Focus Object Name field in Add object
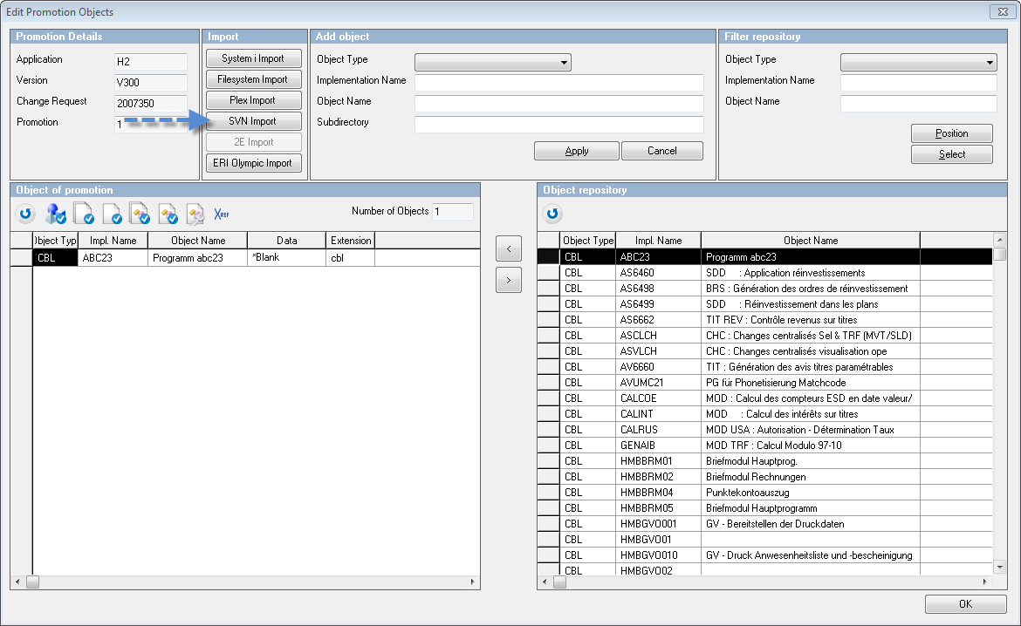1021x626 pixels. 559,104
